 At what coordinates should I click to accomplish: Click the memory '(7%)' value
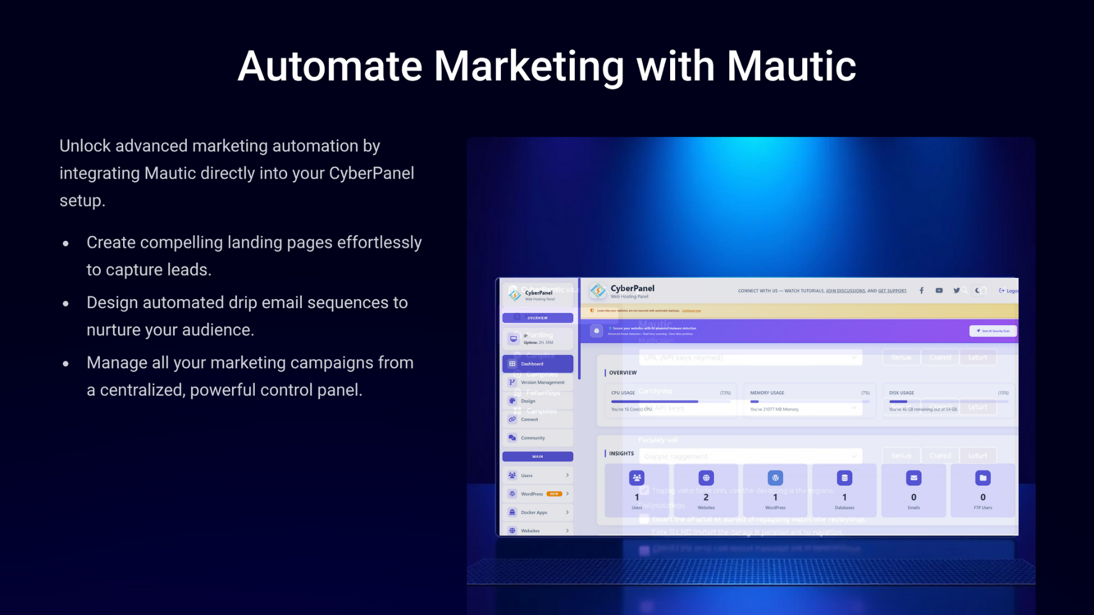[x=866, y=393]
